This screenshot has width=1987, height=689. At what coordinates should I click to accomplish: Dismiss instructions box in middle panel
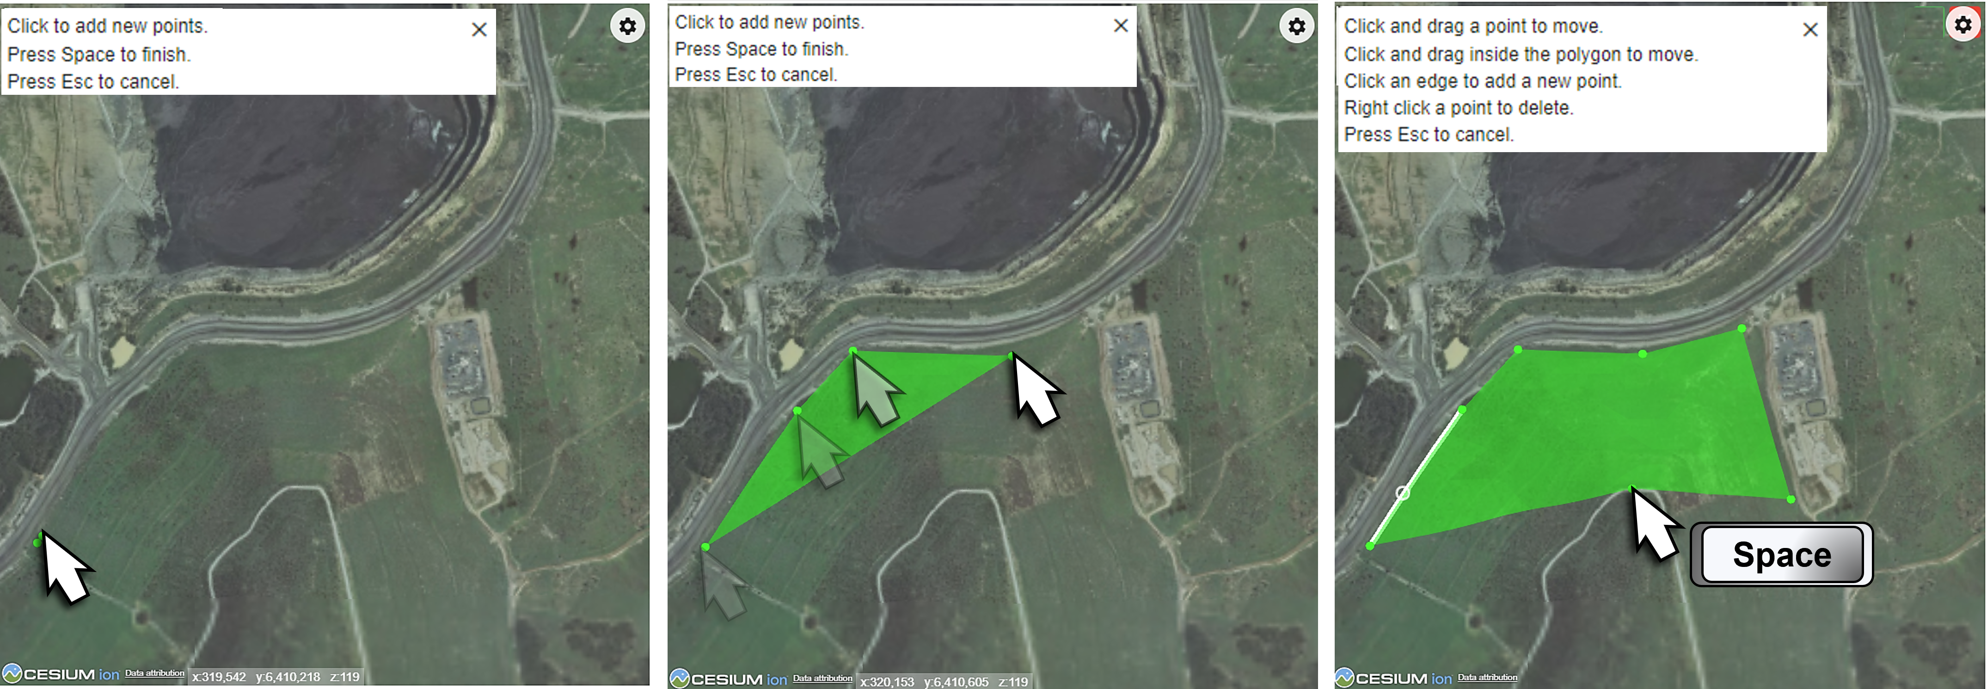coord(1121,25)
